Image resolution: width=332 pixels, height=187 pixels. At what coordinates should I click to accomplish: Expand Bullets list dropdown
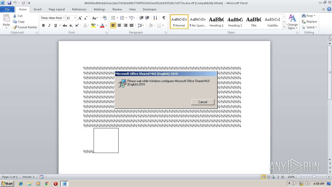(x=117, y=18)
